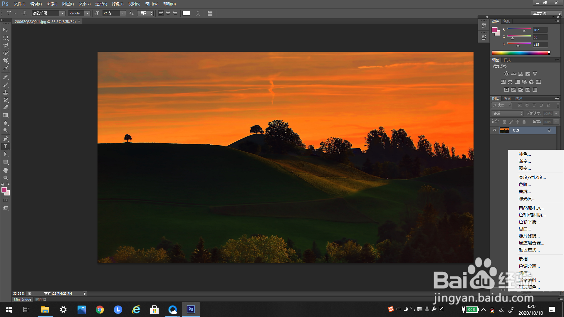This screenshot has width=564, height=317.
Task: Hide the 背景 layer with eye icon
Action: 494,130
